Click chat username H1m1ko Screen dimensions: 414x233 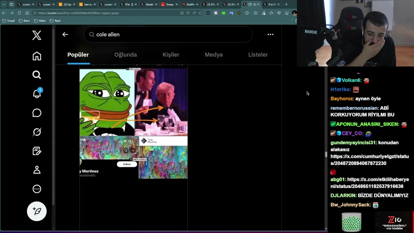coord(341,89)
